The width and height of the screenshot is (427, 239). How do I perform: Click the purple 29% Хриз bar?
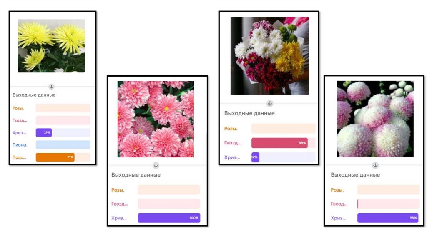tap(44, 133)
